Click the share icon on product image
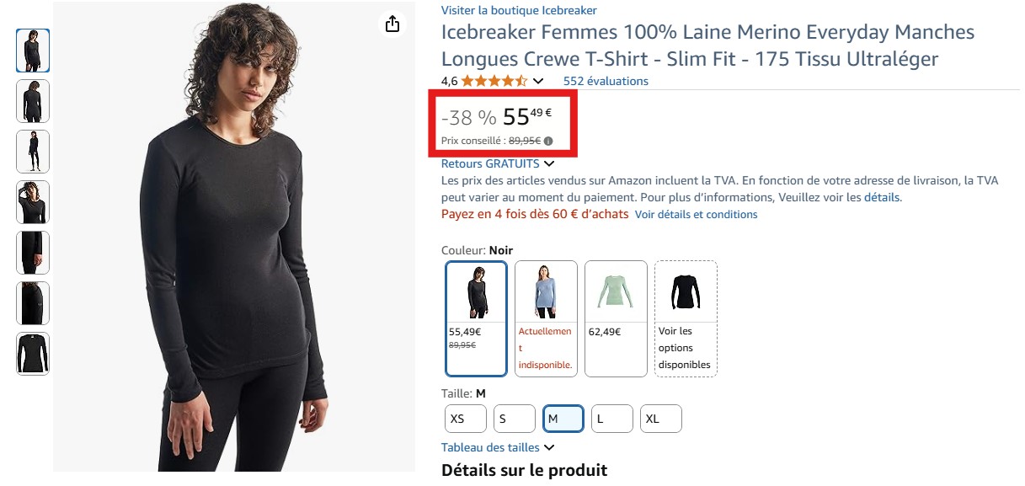1025x486 pixels. [x=392, y=24]
